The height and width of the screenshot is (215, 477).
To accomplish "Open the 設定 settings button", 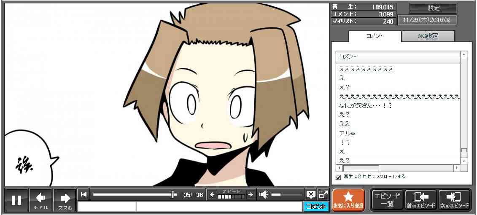I will (x=433, y=8).
